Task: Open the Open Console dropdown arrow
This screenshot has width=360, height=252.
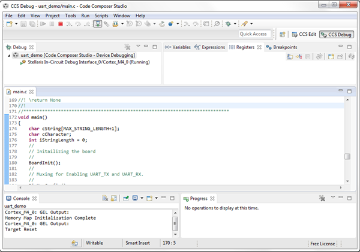Action: (x=157, y=198)
